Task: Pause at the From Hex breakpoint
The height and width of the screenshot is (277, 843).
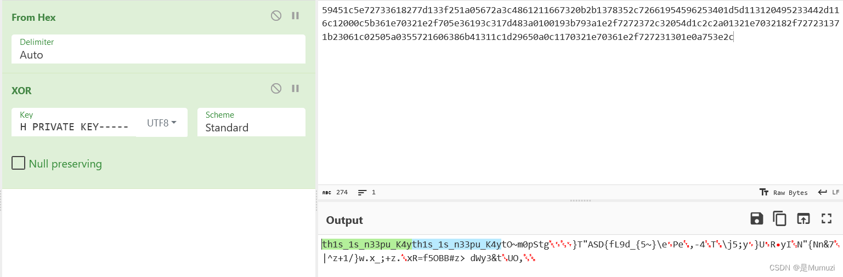Action: click(x=295, y=16)
